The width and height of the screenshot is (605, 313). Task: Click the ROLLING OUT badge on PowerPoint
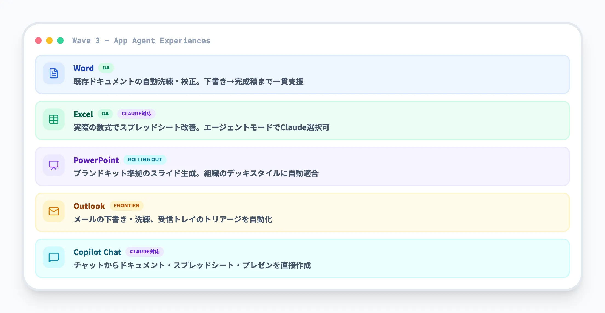(x=145, y=160)
